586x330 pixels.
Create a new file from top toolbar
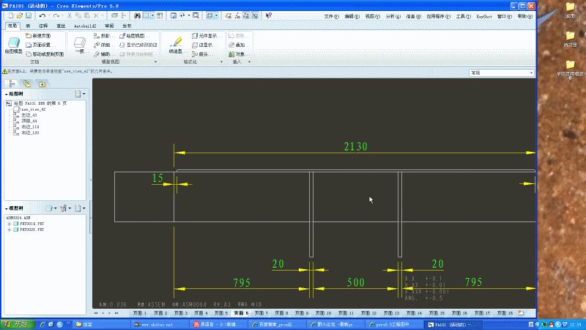10,15
